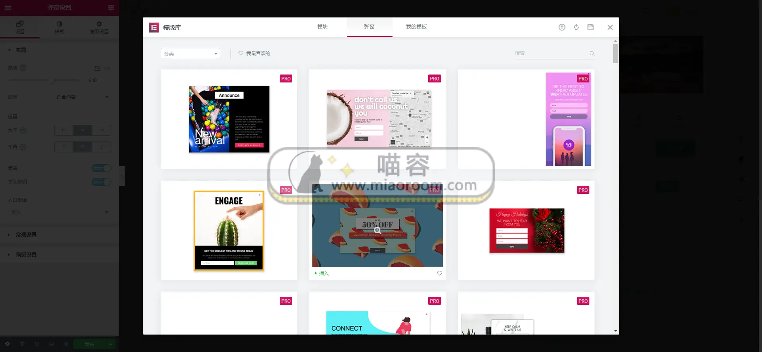
Task: Set vertical position to top
Action: (x=63, y=147)
